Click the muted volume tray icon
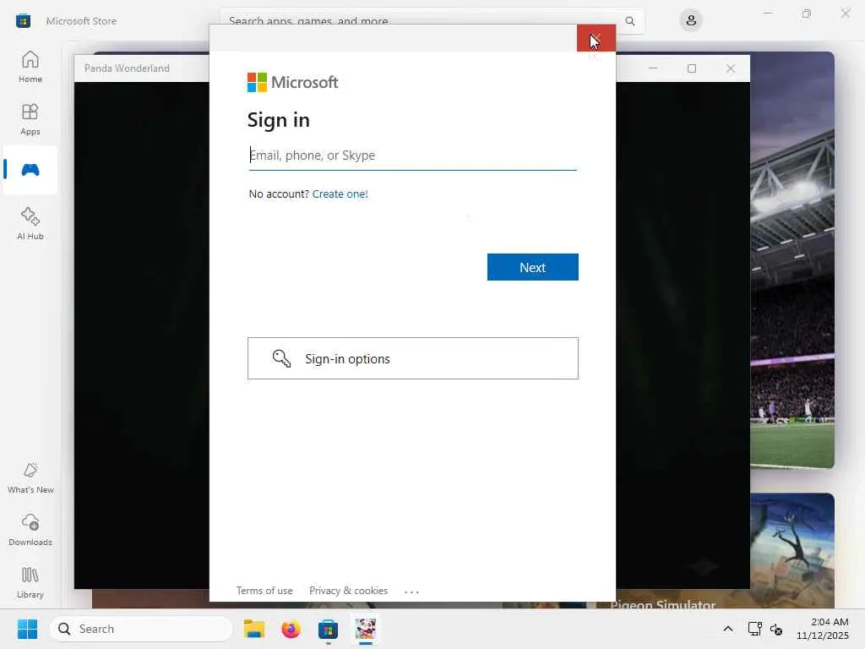The image size is (865, 649). [776, 629]
